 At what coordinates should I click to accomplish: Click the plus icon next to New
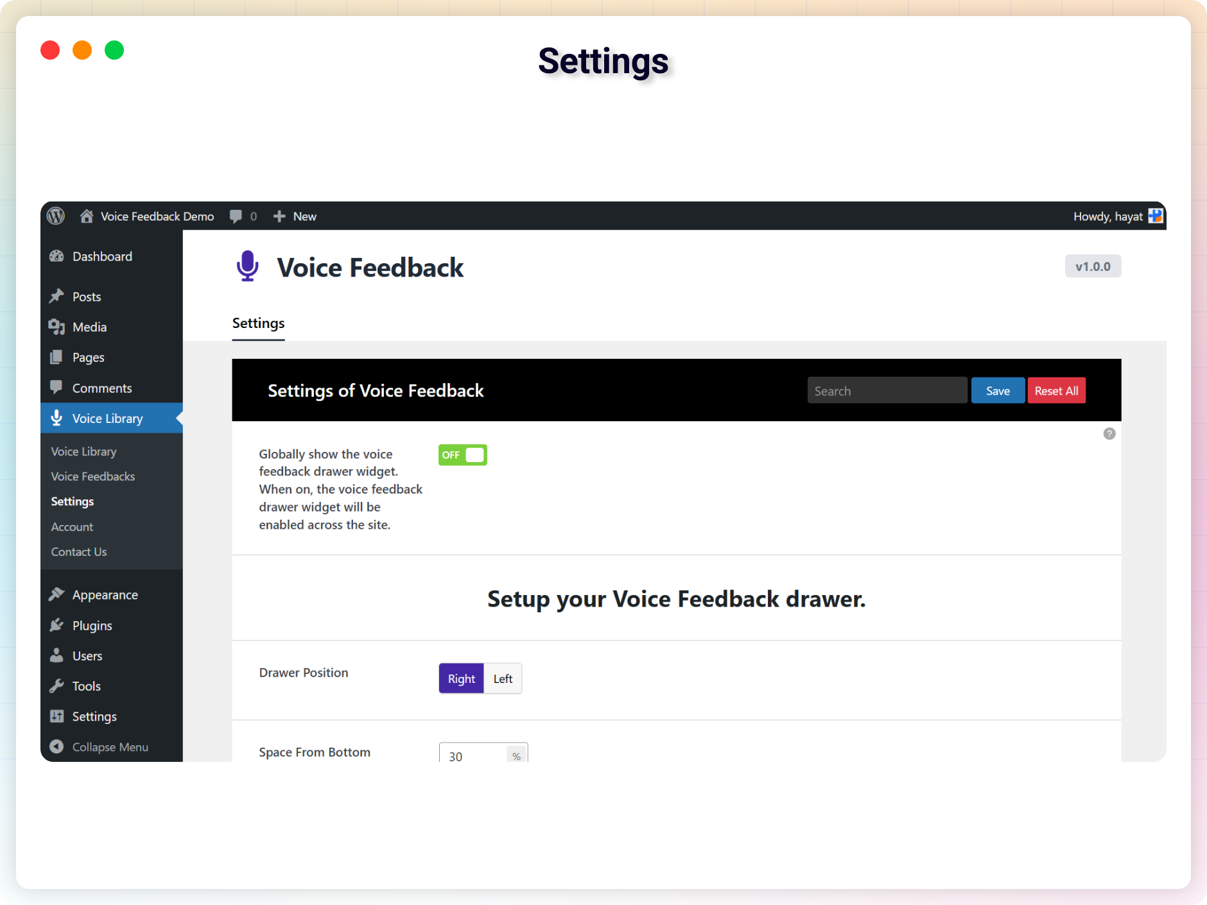tap(279, 216)
